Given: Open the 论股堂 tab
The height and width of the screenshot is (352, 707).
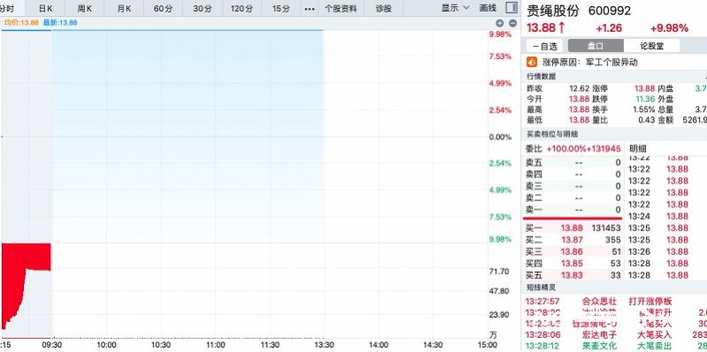Looking at the screenshot, I should (x=652, y=46).
